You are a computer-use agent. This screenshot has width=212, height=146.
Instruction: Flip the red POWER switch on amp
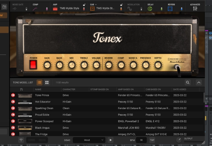pos(33,65)
